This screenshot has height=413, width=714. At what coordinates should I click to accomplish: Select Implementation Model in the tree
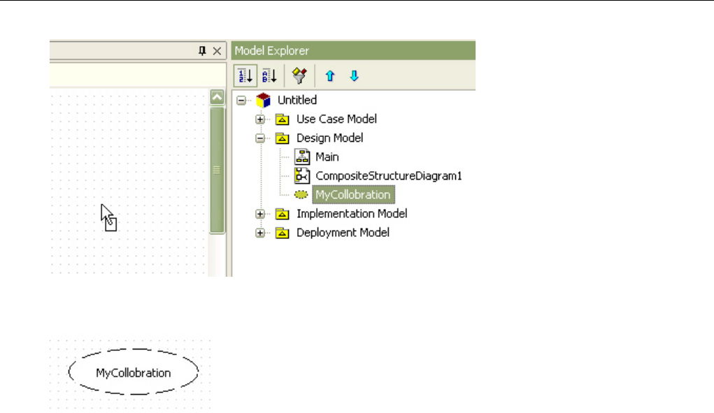pos(352,214)
